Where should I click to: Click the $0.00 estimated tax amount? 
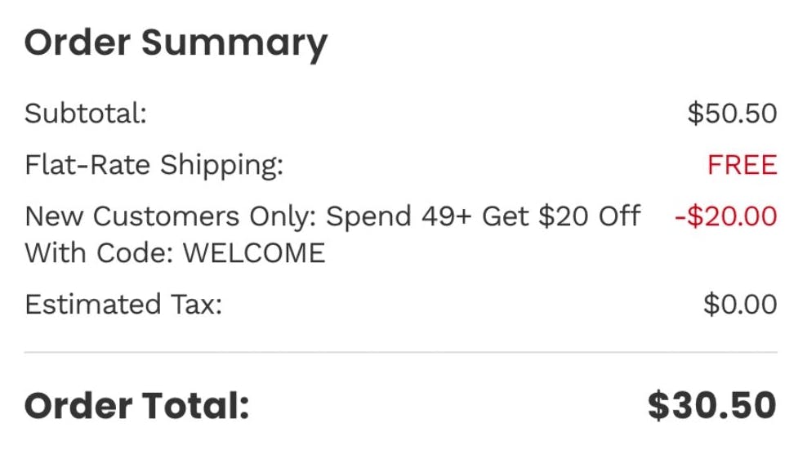click(x=740, y=305)
